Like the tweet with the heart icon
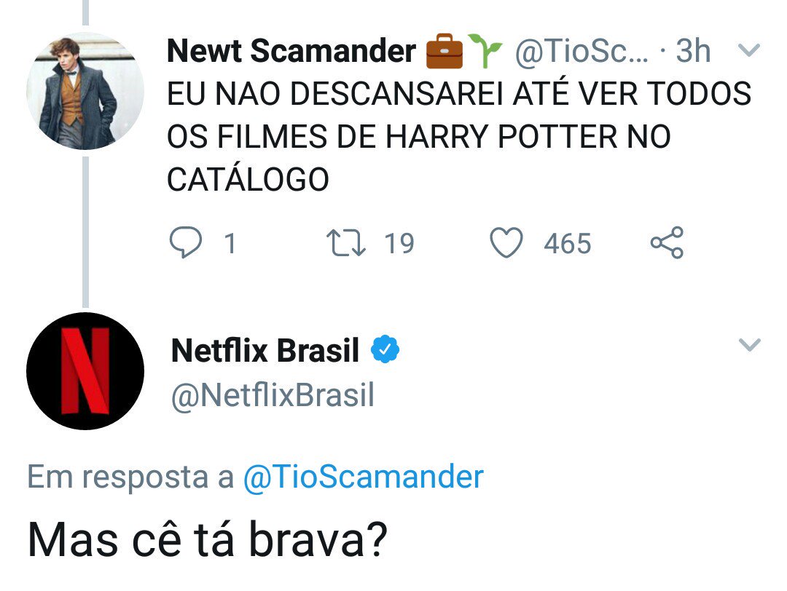 (506, 243)
